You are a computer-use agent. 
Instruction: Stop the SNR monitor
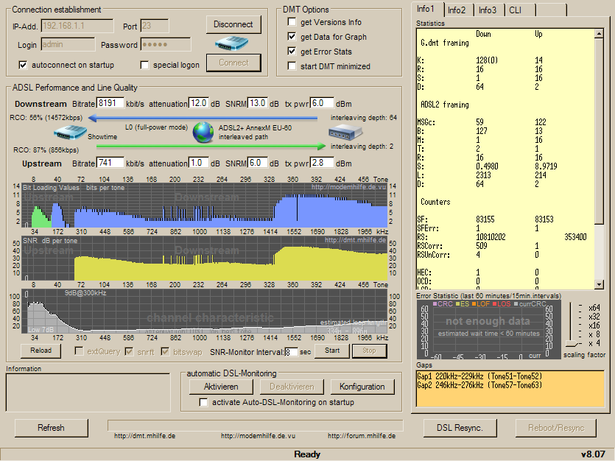(x=369, y=351)
